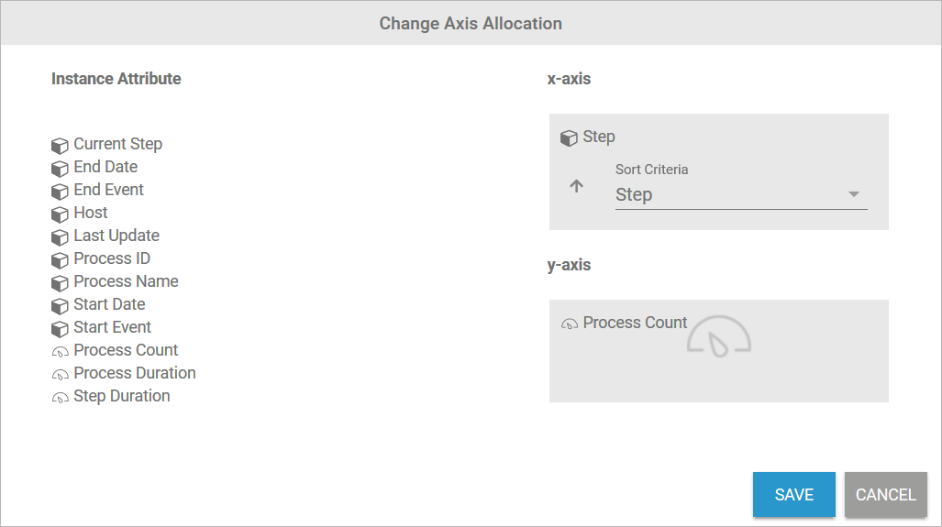Screen dimensions: 942x527
Task: Click the cube icon of x-axis Step
Action: [569, 138]
